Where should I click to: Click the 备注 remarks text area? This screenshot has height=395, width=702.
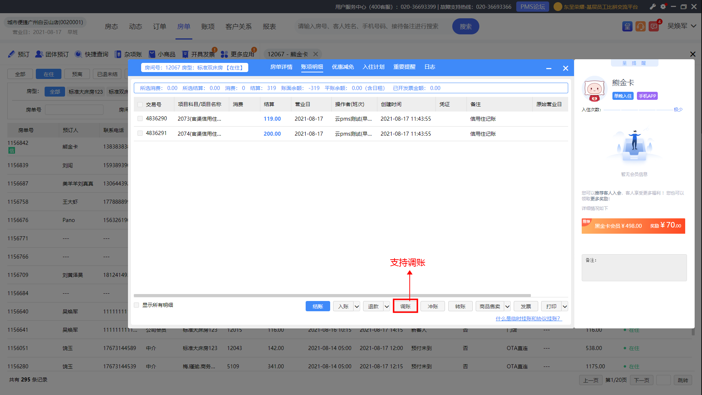pos(634,268)
